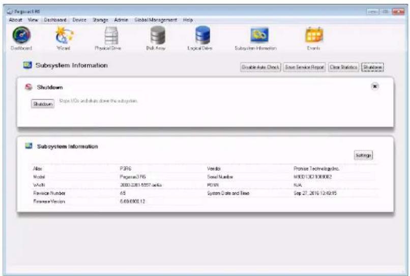Click the Firmware Version label
Image resolution: width=410 pixels, height=276 pixels.
49,201
